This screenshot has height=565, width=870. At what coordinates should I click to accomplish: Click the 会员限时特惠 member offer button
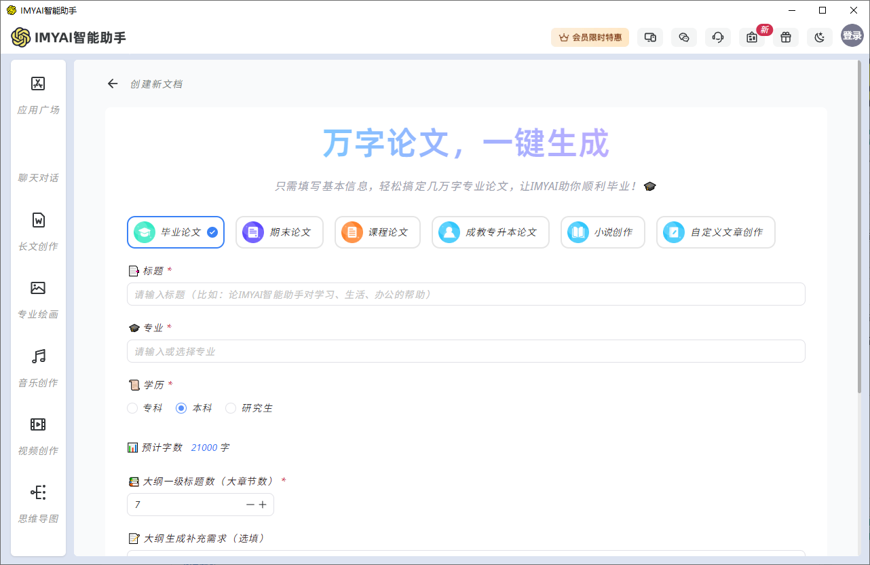[590, 37]
